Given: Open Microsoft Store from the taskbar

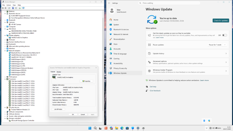Looking at the screenshot, I should coord(127,128).
